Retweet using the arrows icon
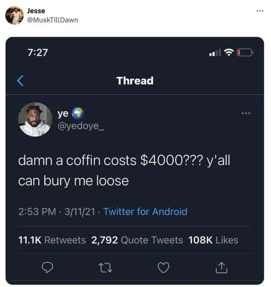The height and width of the screenshot is (287, 271). [x=105, y=268]
